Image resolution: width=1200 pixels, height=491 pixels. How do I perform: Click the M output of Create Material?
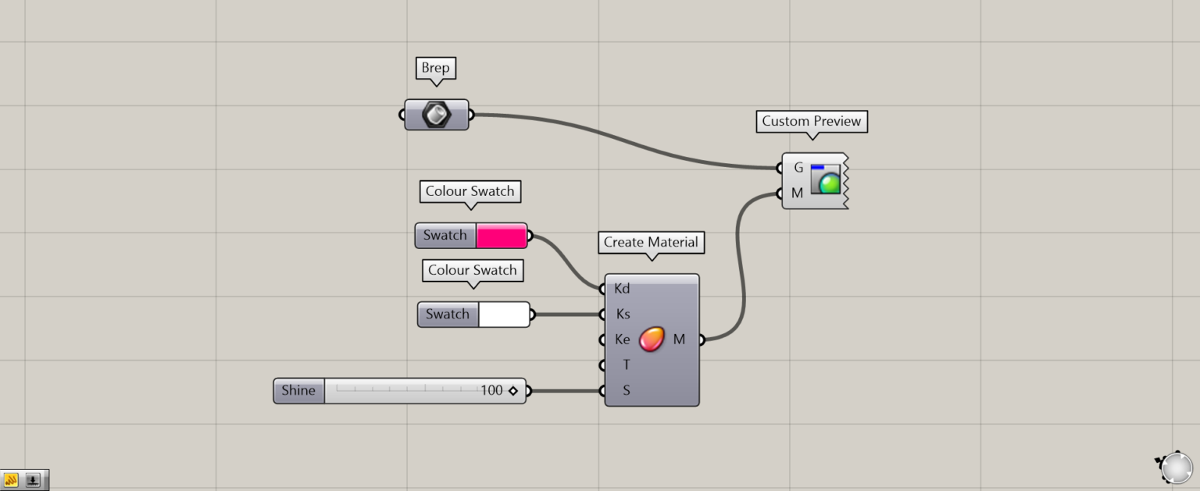[679, 340]
